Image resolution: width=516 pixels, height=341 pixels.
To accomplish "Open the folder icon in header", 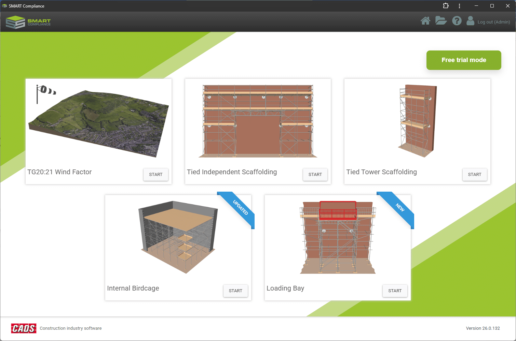I will tap(441, 21).
